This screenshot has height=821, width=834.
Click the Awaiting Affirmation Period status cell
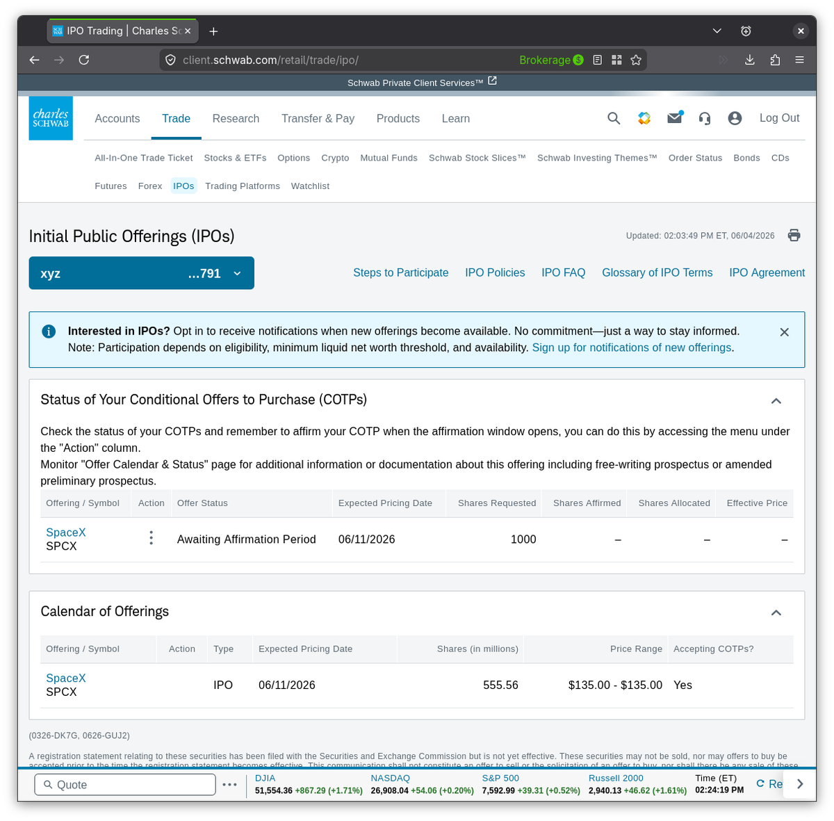click(247, 539)
